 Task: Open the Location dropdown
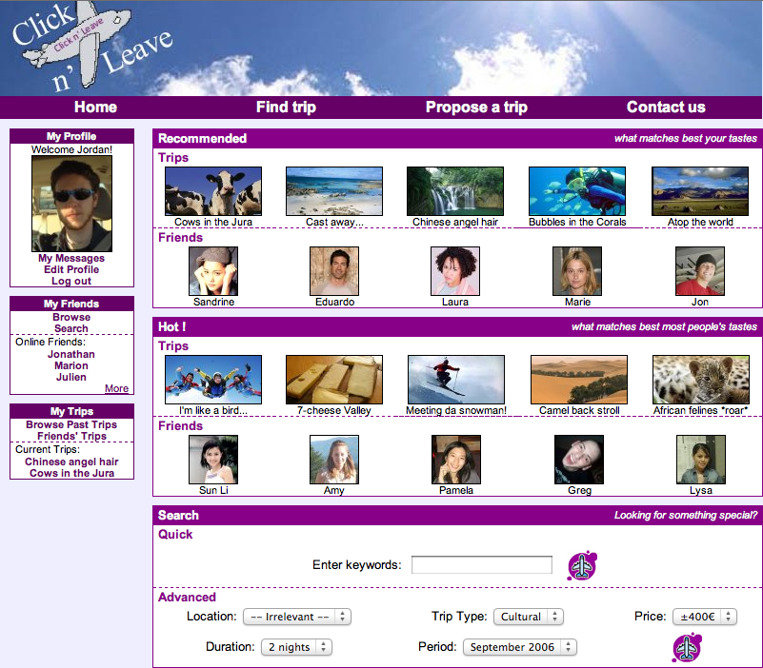point(296,617)
